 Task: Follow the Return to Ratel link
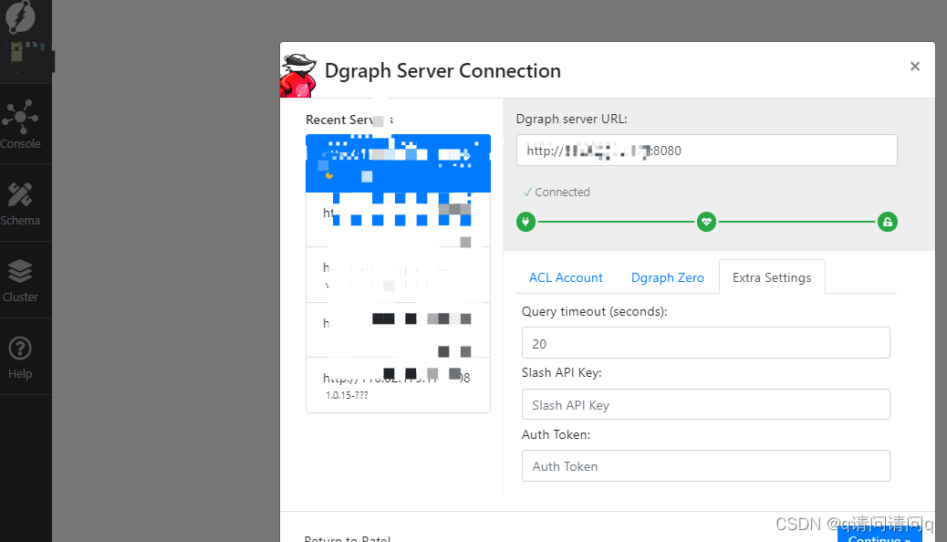pyautogui.click(x=348, y=537)
